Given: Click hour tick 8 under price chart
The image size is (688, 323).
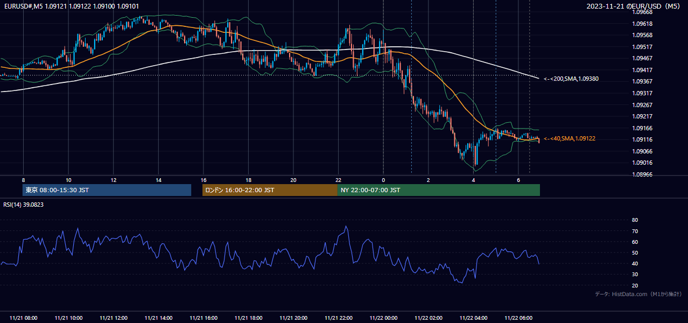Looking at the screenshot, I should point(24,180).
